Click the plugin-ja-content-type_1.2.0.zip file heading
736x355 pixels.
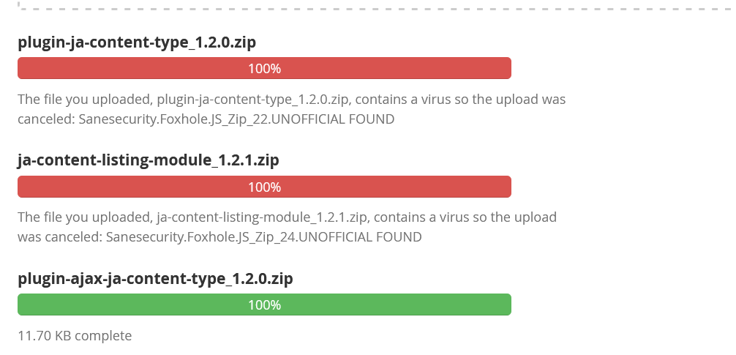[x=137, y=42]
